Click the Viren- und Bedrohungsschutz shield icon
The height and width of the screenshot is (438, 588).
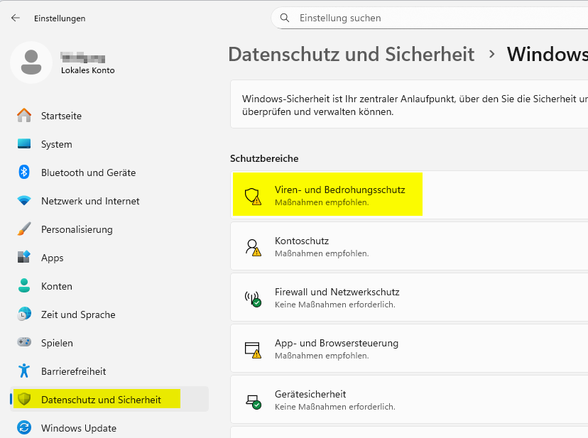pos(253,193)
